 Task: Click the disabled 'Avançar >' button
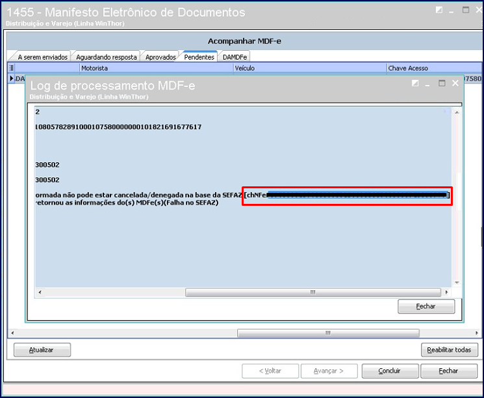(x=329, y=371)
